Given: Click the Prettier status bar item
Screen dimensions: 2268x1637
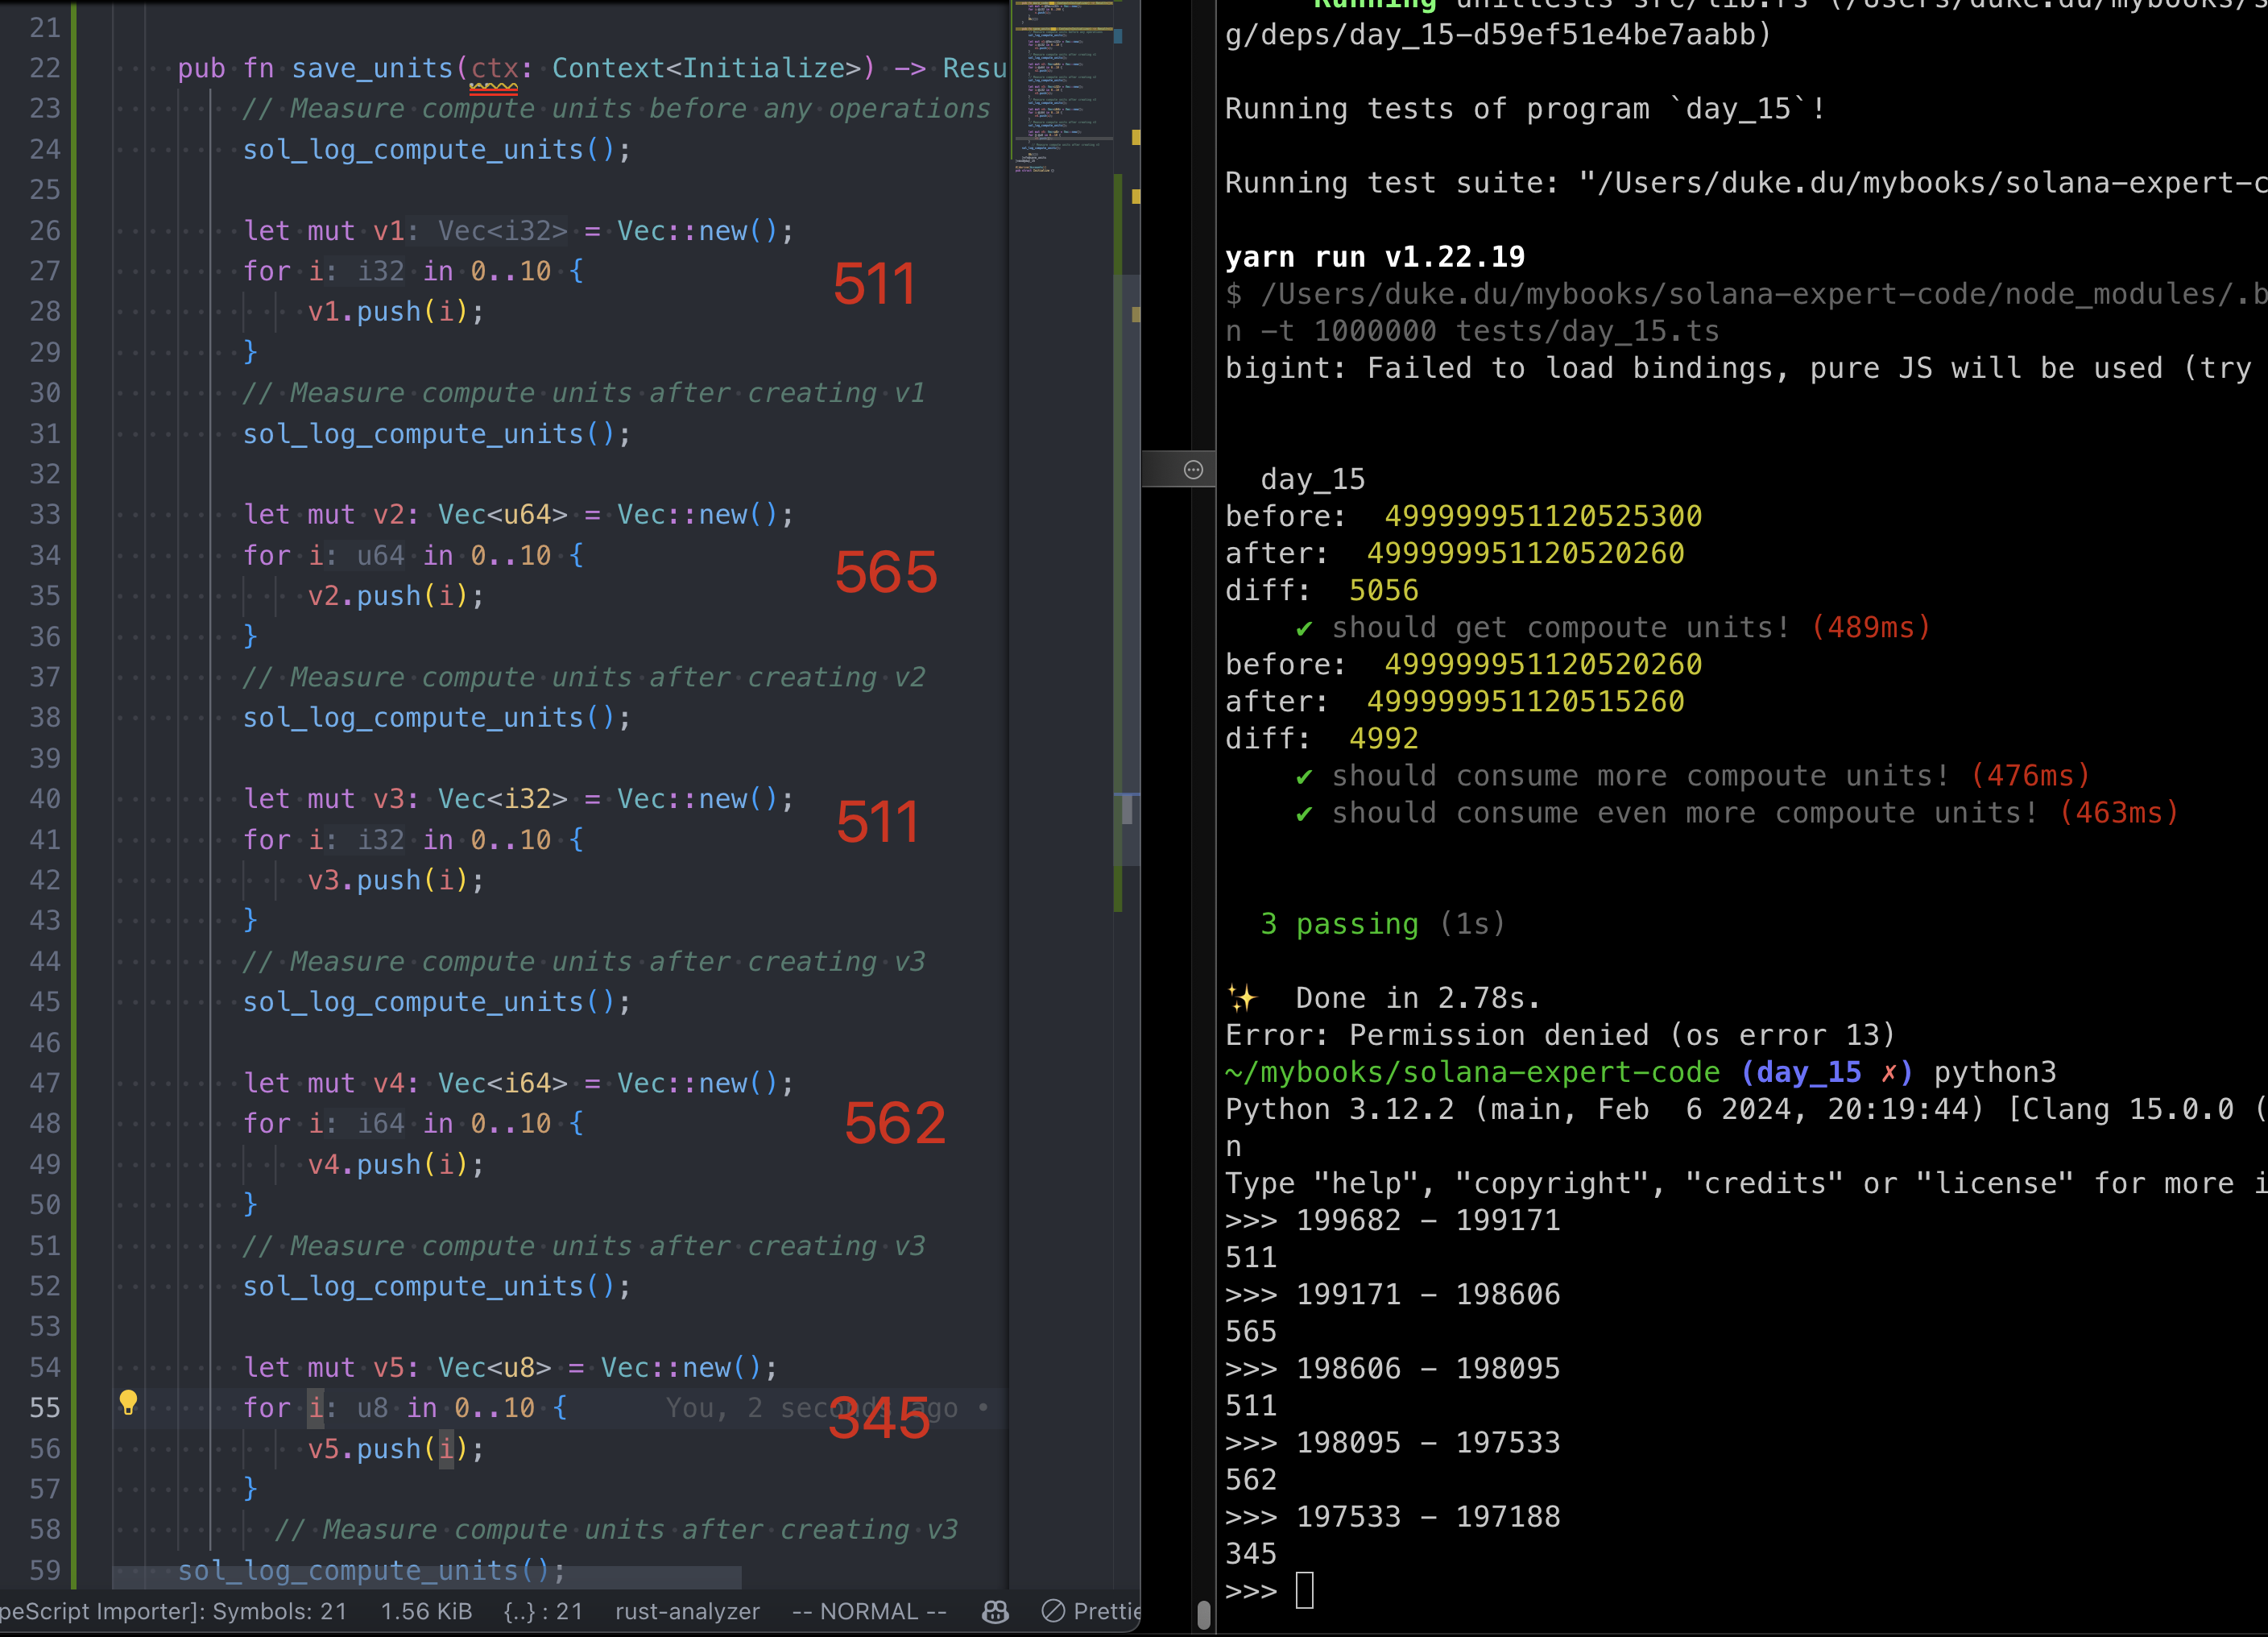Looking at the screenshot, I should click(1091, 1611).
